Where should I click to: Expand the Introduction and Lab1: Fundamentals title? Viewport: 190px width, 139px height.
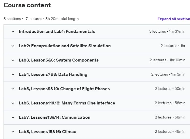[x=57, y=32]
